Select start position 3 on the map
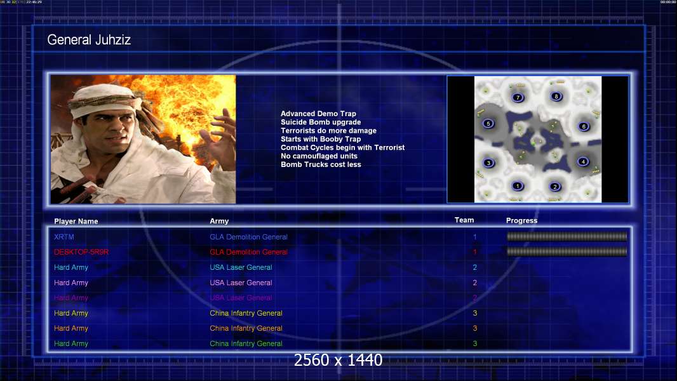 488,163
